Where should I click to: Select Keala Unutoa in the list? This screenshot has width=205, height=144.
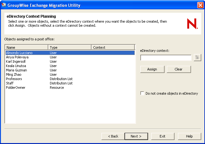70,66
